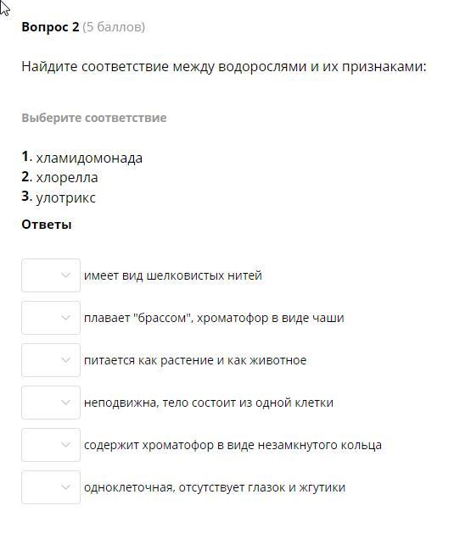Click the "Ответы" heading
Image resolution: width=454 pixels, height=550 pixels.
coord(47,225)
